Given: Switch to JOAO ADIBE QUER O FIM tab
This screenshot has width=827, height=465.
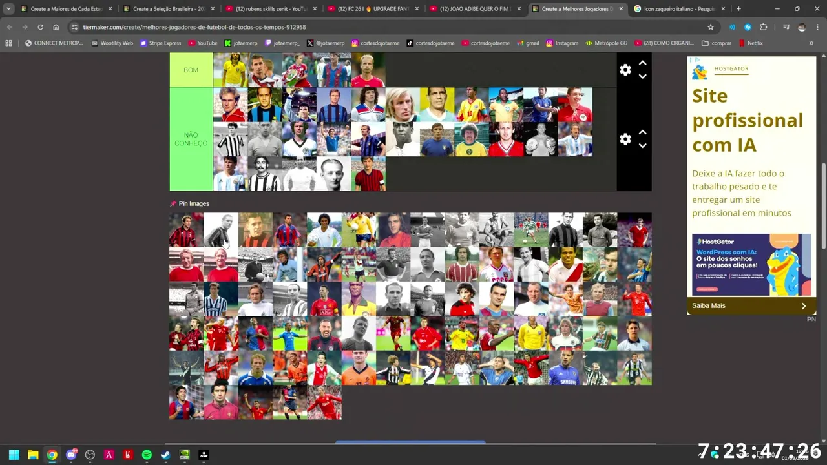Looking at the screenshot, I should (x=475, y=9).
